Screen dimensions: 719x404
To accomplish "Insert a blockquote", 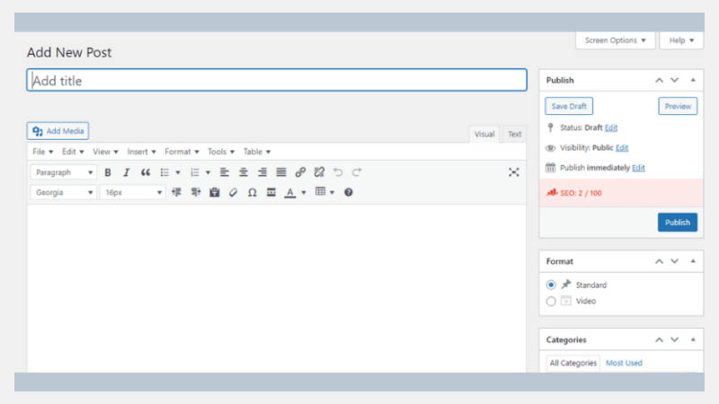I will (146, 172).
